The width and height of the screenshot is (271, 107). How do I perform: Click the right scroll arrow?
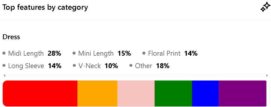(267, 75)
